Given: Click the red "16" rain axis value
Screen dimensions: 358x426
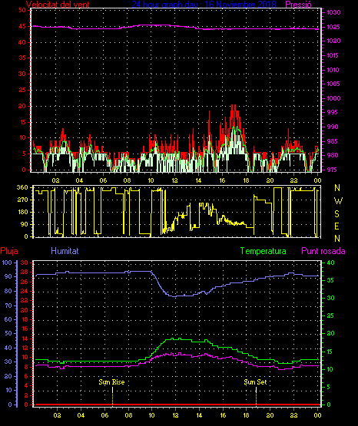Looking at the screenshot, I should tap(25, 329).
